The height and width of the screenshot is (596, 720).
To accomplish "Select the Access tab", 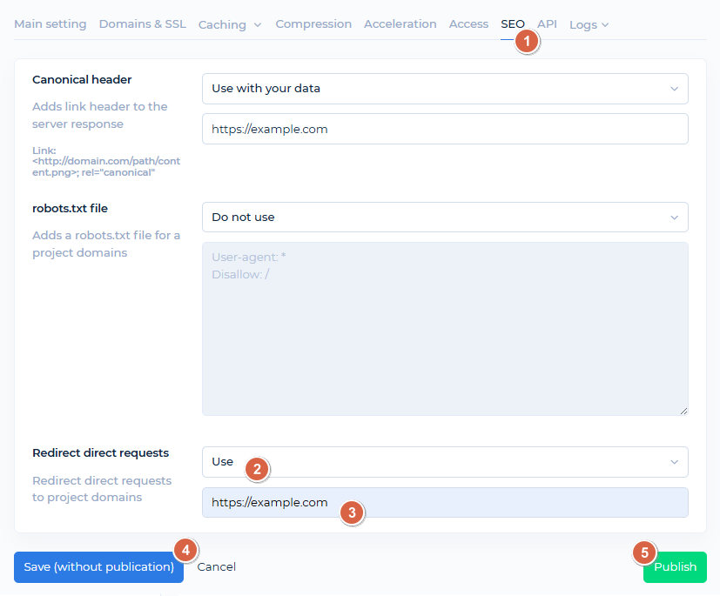I will point(468,24).
